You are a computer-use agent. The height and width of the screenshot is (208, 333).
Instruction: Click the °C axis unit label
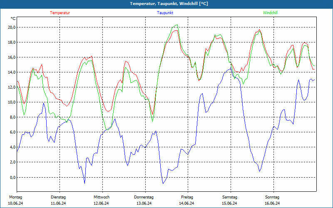click(x=13, y=19)
